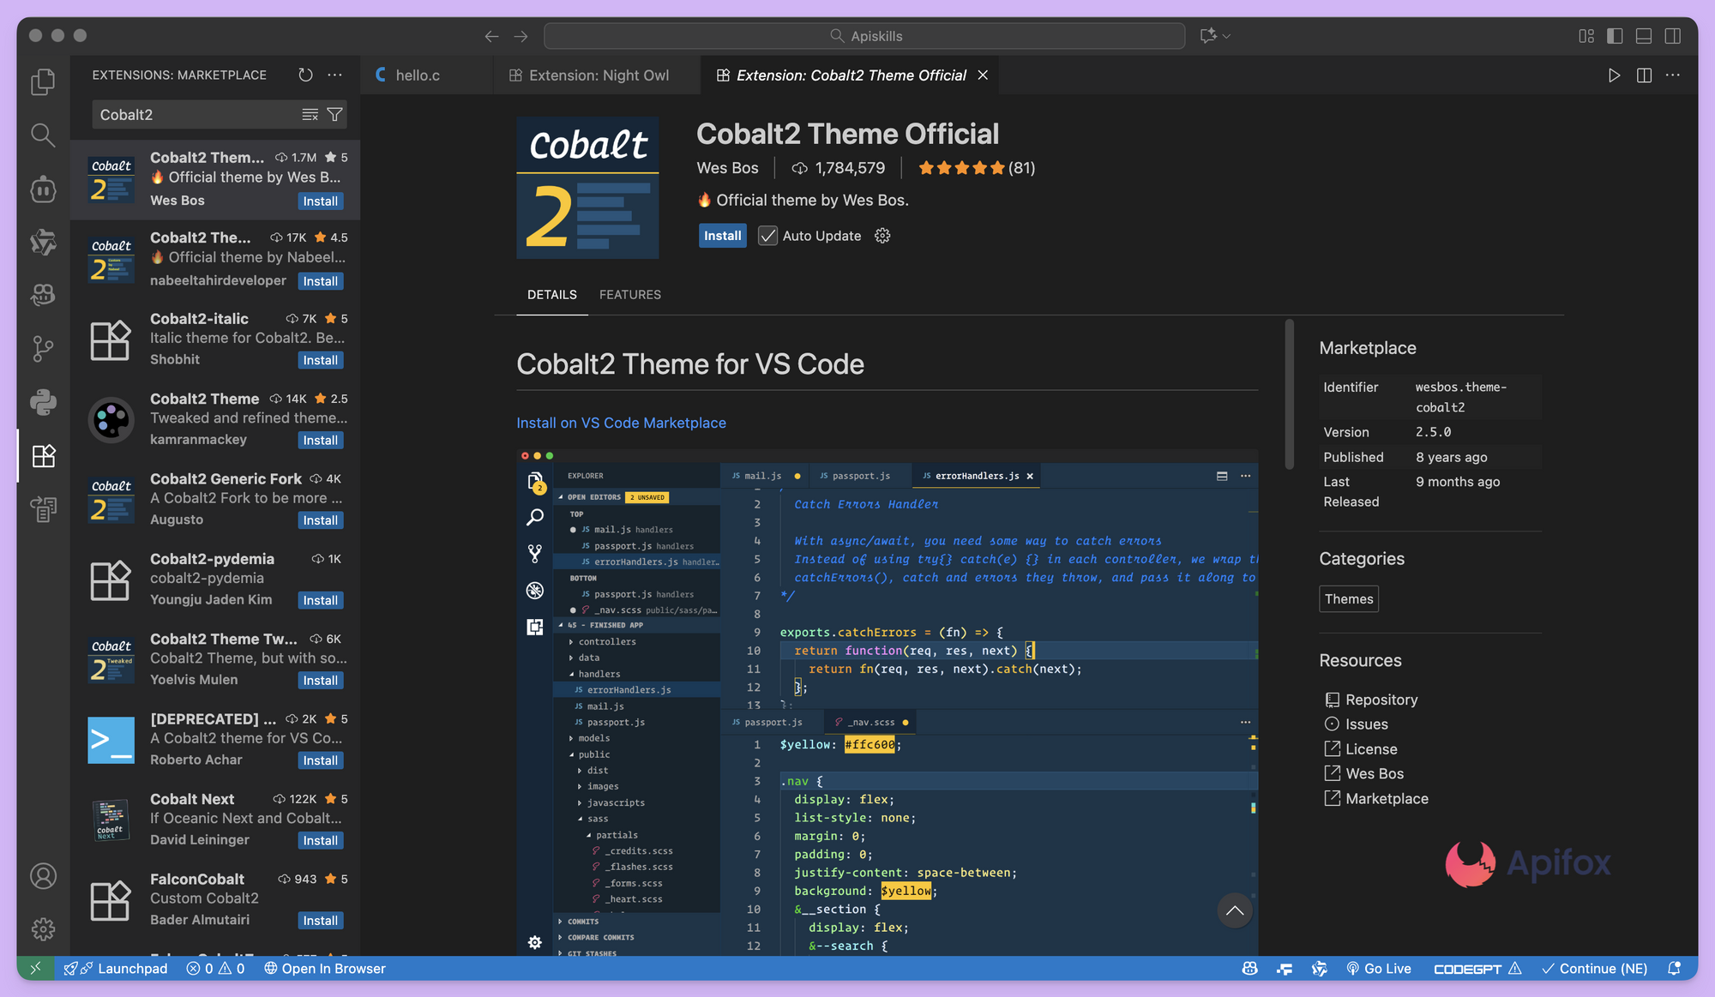Click the refresh icon in Extensions Marketplace
1715x997 pixels.
305,75
